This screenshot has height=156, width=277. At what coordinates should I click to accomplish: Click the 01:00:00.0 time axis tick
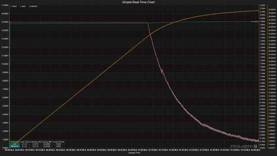[132, 150]
